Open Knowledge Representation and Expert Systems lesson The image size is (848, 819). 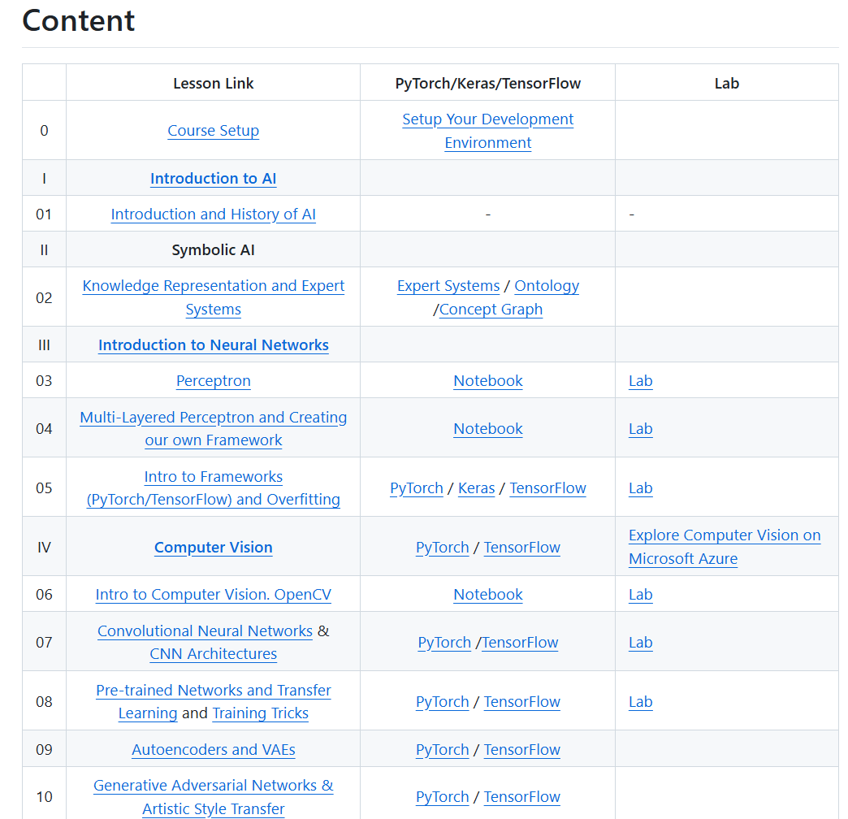coord(213,297)
